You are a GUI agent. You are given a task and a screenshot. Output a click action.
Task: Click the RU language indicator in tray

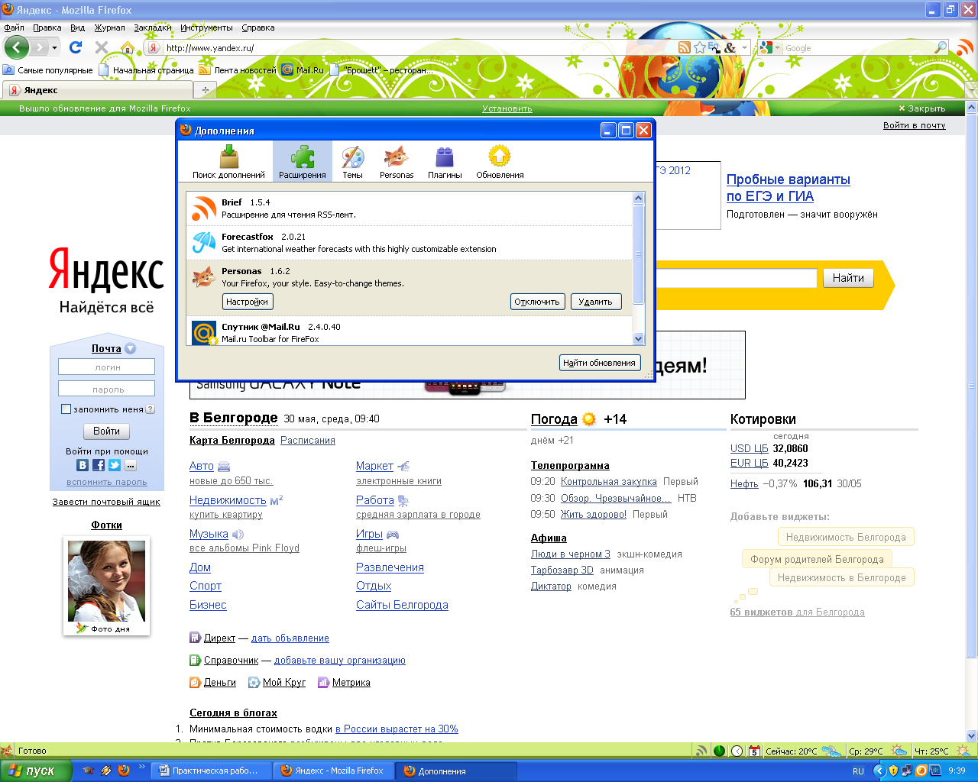tap(858, 771)
